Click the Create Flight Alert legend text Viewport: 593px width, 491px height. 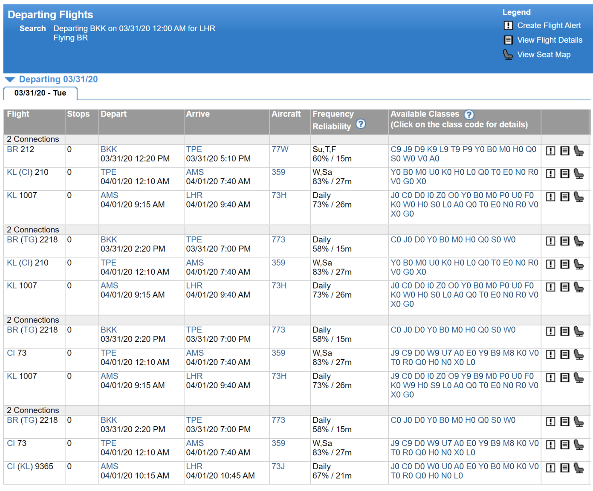(549, 26)
